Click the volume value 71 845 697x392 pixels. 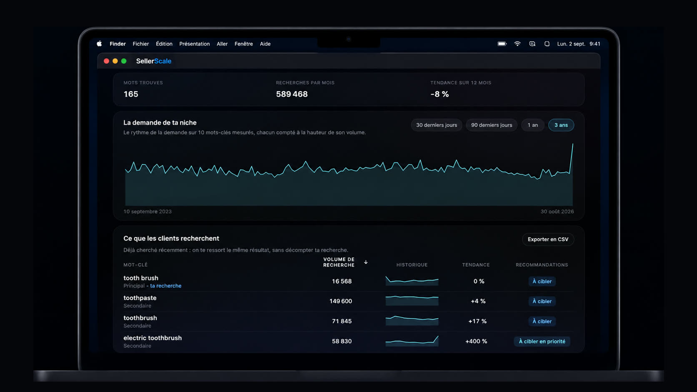pyautogui.click(x=342, y=321)
